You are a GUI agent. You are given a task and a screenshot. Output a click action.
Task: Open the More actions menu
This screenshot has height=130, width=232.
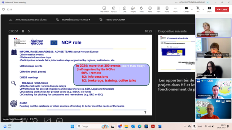pos(175,9)
